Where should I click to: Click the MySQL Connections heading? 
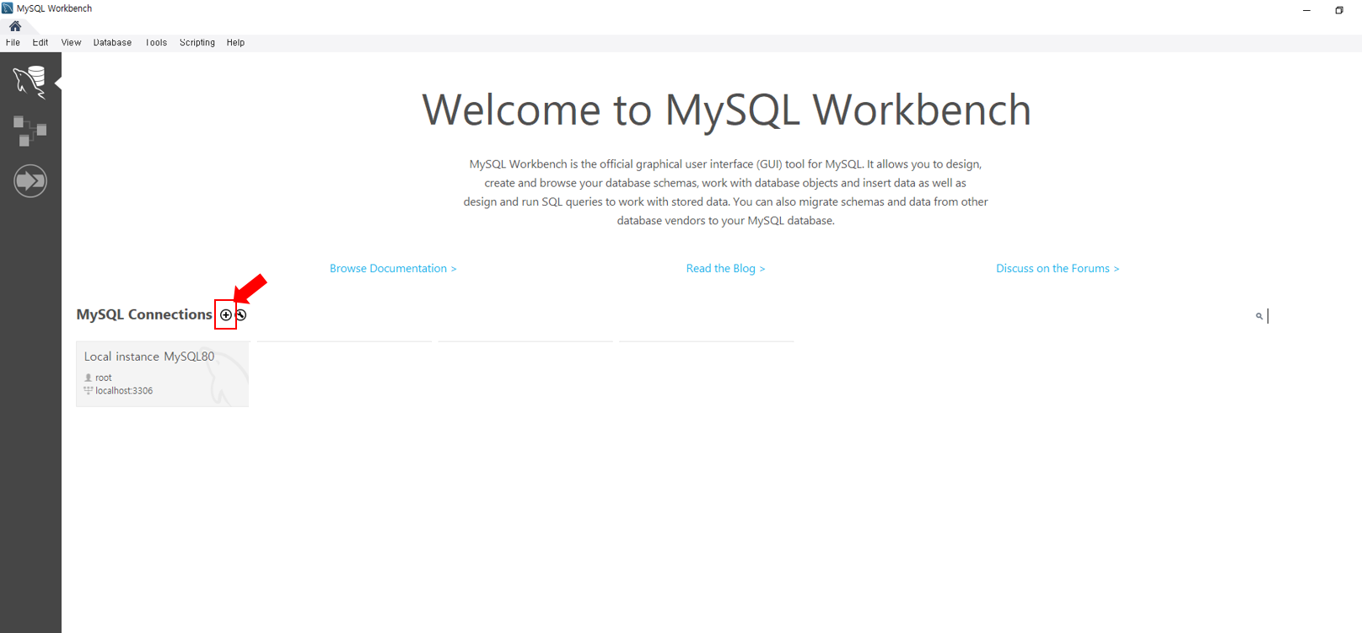[x=144, y=314]
